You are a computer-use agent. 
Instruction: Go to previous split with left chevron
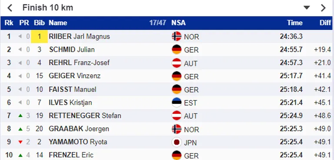10,8
